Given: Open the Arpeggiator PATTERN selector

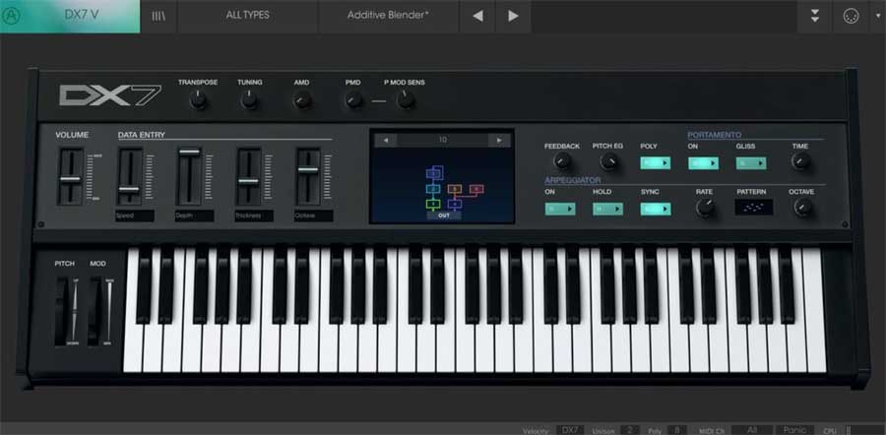Looking at the screenshot, I should (x=754, y=208).
